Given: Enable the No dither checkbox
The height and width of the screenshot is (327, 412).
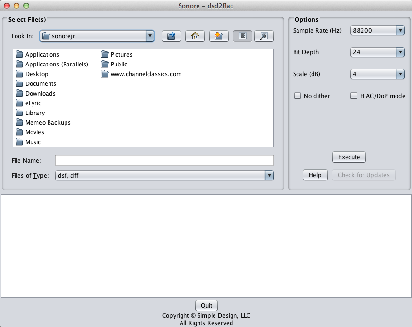Looking at the screenshot, I should tap(298, 96).
